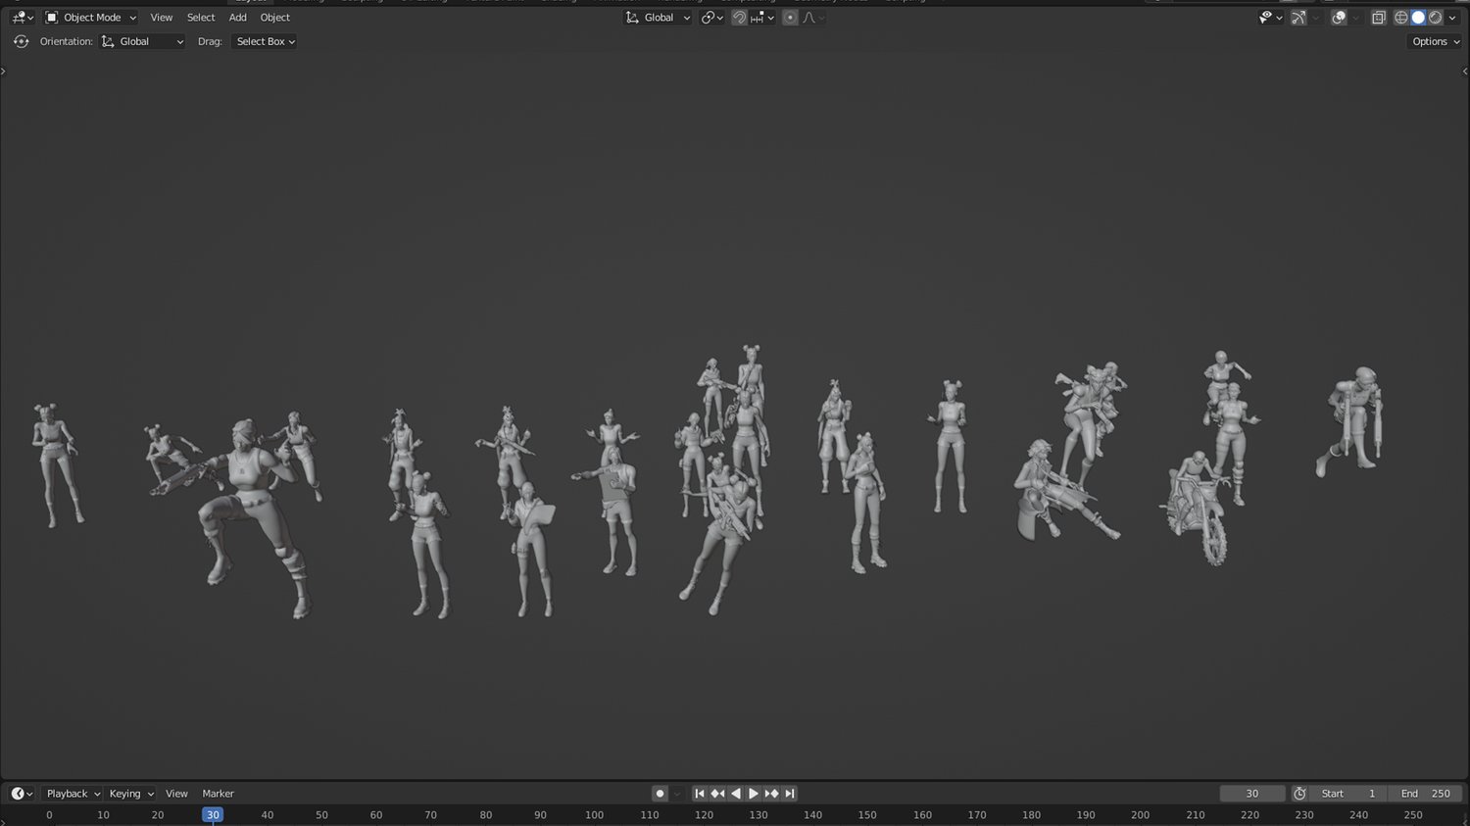
Task: Open the Playback popover
Action: [73, 794]
